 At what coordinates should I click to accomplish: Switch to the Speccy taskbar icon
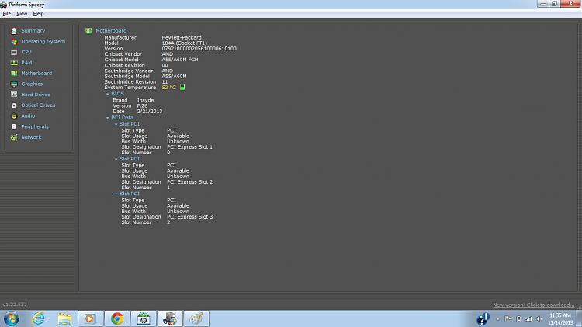(170, 318)
